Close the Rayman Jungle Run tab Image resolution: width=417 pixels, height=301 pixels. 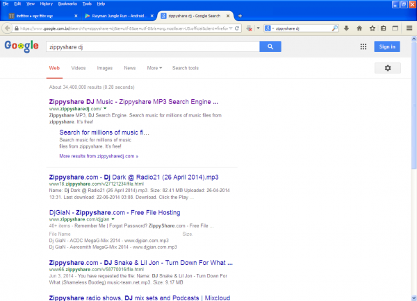(152, 16)
